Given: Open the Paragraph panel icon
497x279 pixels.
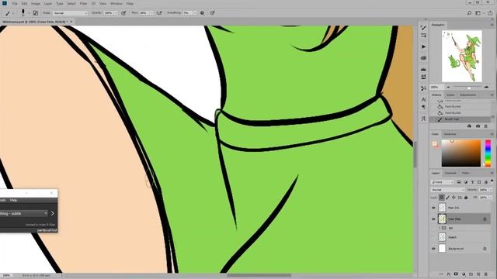Looking at the screenshot, I should 423,107.
